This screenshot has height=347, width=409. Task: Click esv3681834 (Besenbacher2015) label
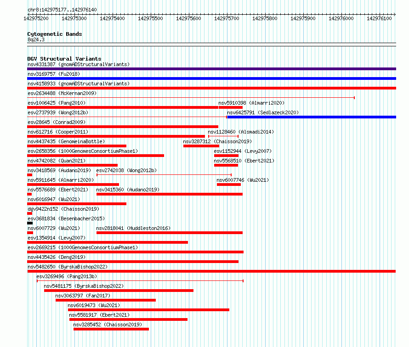click(x=66, y=218)
